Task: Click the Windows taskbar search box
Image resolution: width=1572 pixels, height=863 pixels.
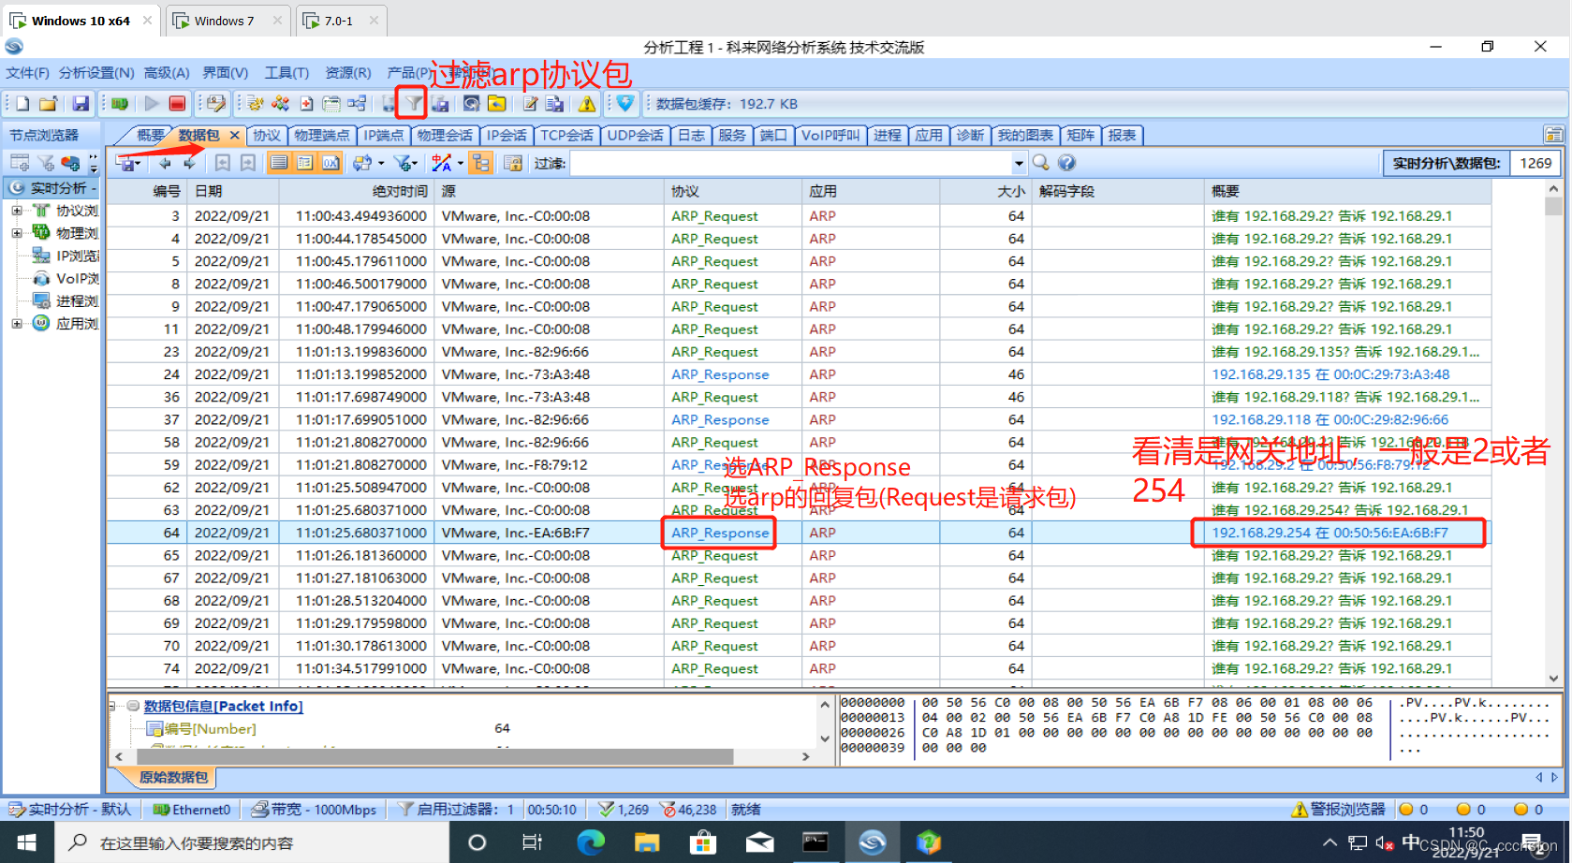Action: pos(251,842)
